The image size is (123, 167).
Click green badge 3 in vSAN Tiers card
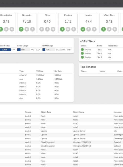click(104, 29)
